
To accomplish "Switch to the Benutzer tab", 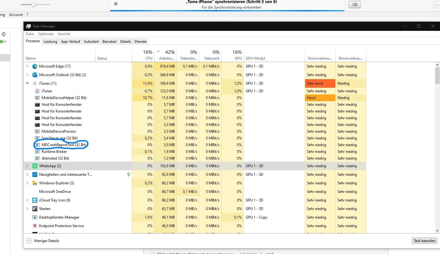I will 110,42.
